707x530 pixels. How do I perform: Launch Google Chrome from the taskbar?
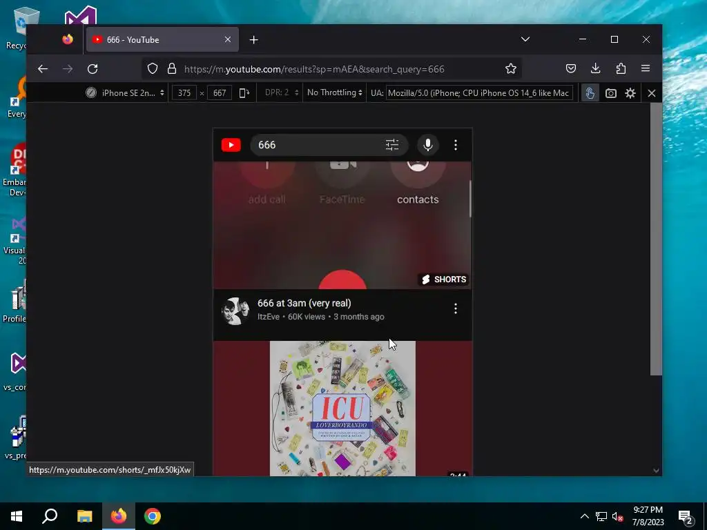coord(153,516)
